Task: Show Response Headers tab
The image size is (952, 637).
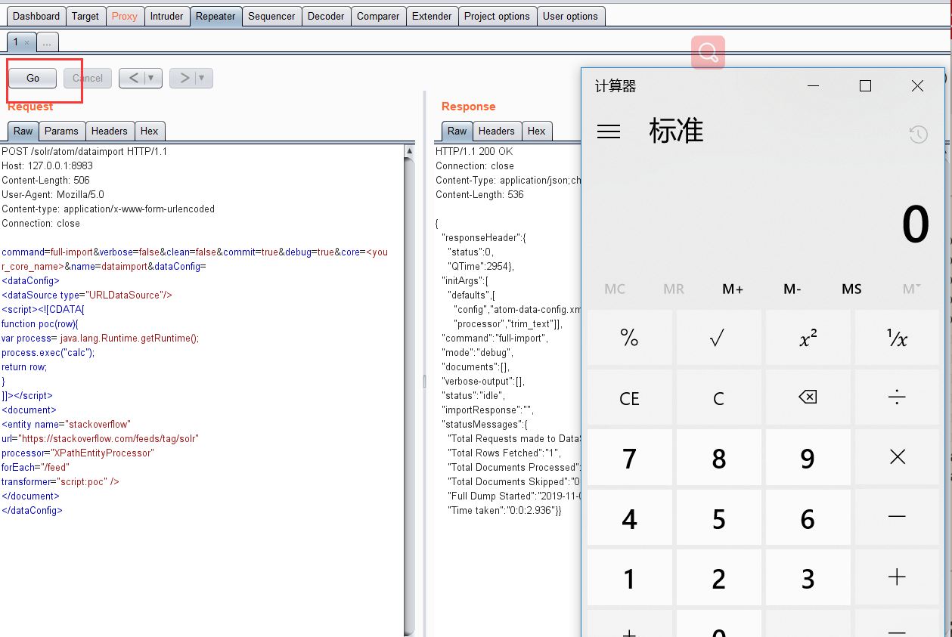Action: coord(497,131)
